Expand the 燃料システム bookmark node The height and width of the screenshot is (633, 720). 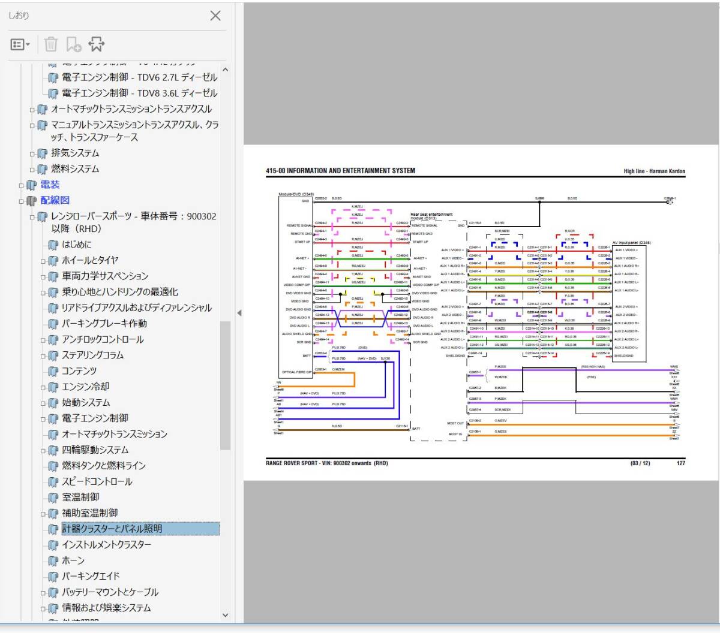point(32,170)
